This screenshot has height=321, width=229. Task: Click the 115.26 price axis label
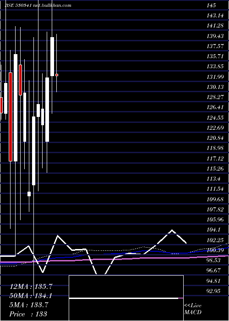pyautogui.click(x=215, y=169)
